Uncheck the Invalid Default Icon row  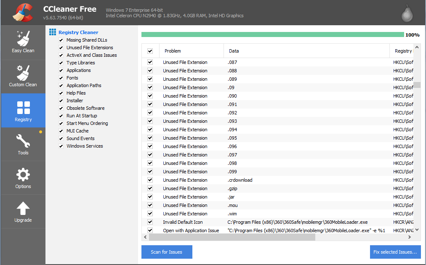point(150,222)
